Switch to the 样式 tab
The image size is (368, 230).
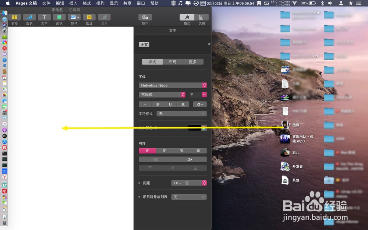click(x=152, y=62)
